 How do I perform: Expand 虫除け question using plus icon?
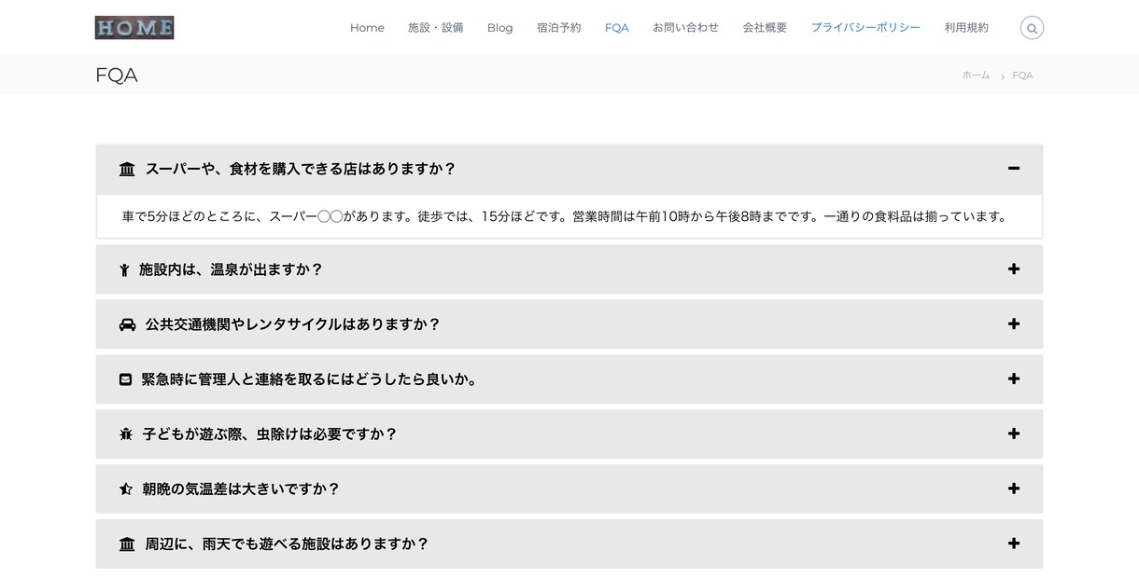[x=1014, y=434]
